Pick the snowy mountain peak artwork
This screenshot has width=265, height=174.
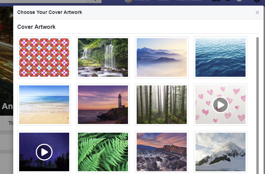[220, 152]
